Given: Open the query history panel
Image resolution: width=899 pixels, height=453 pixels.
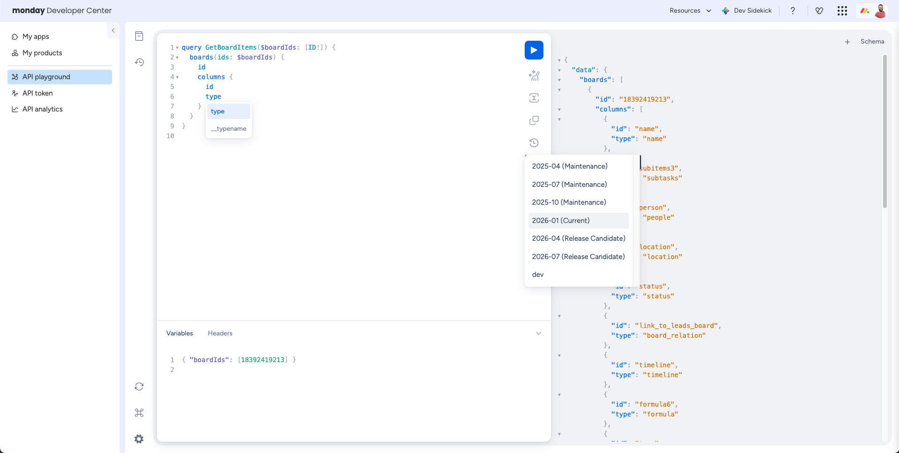Looking at the screenshot, I should (x=534, y=142).
